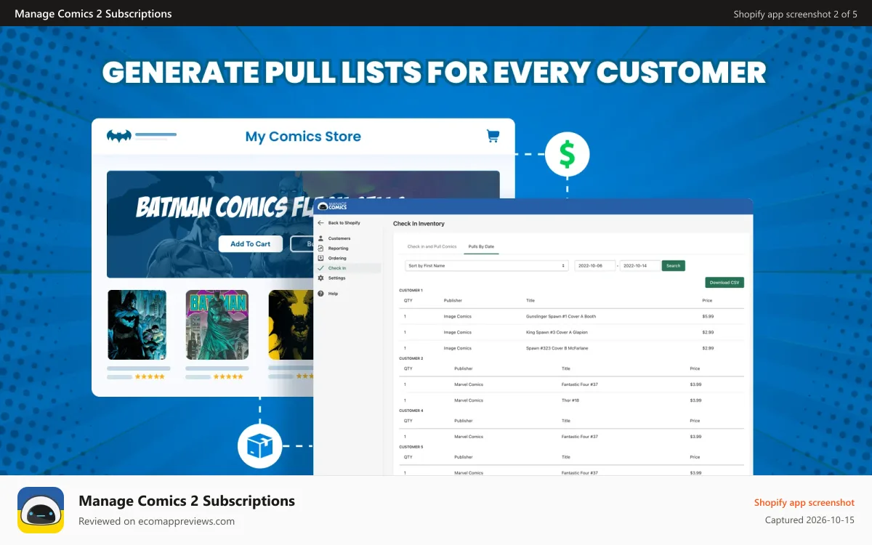Screen dimensions: 872x545
Task: Click the yellow Batman comic cover thumbnail
Action: pos(291,325)
